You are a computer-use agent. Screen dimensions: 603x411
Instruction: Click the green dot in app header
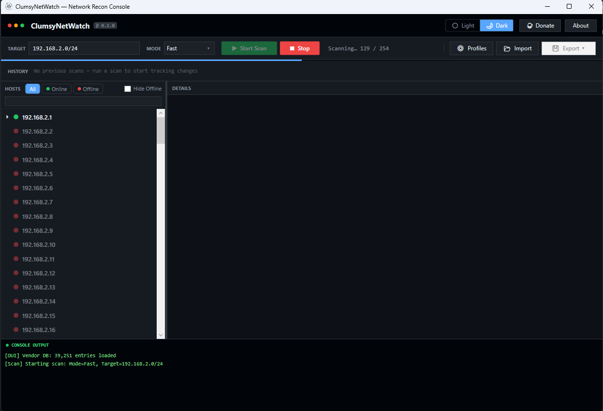tap(22, 26)
